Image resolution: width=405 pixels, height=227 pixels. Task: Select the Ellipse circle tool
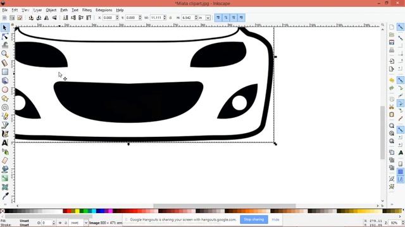click(4, 90)
